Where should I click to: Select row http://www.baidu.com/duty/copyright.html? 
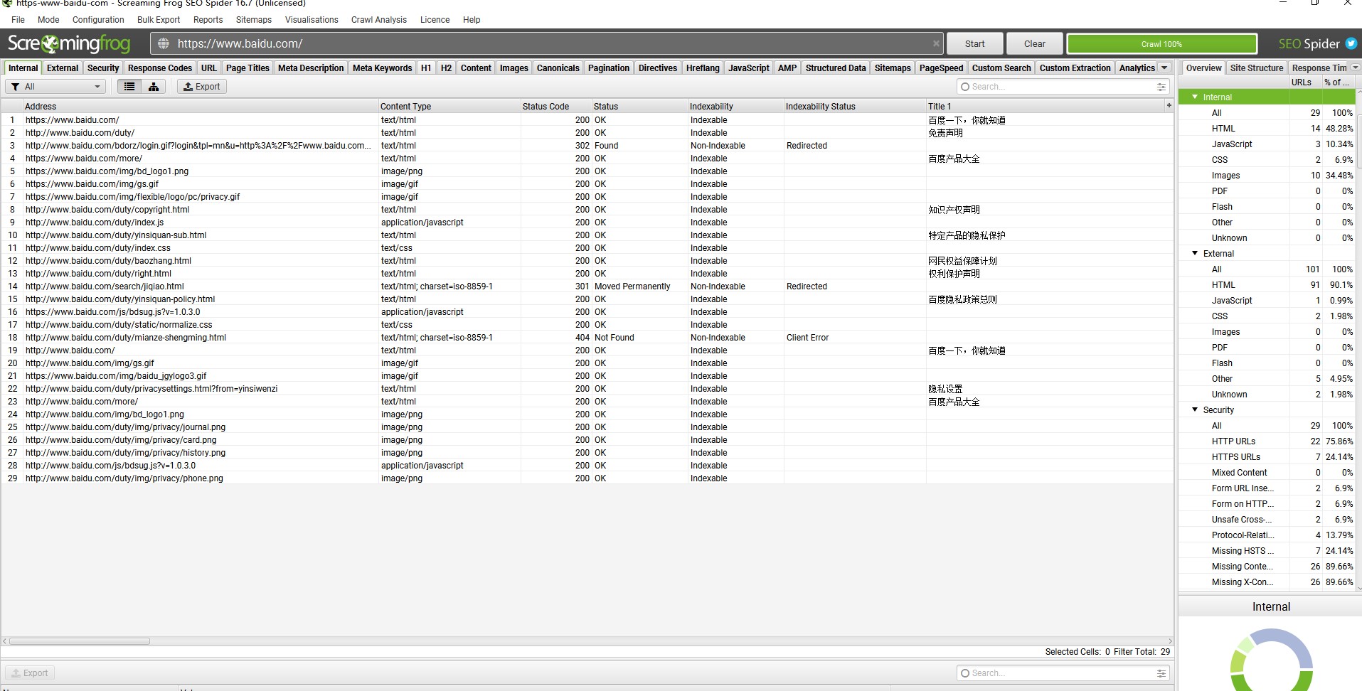(587, 210)
